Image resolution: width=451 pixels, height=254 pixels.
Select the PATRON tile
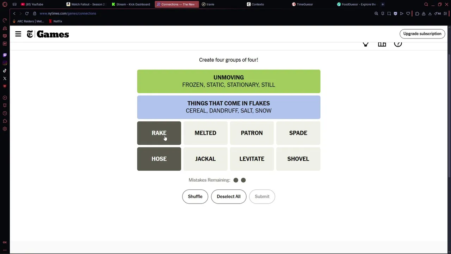tap(252, 133)
